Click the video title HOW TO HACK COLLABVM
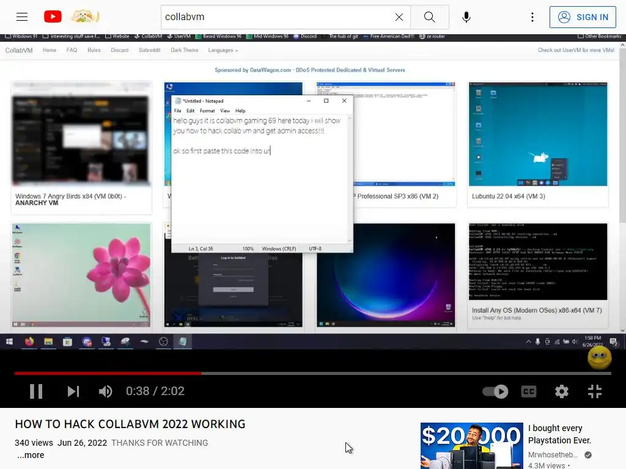626x469 pixels. 130,424
